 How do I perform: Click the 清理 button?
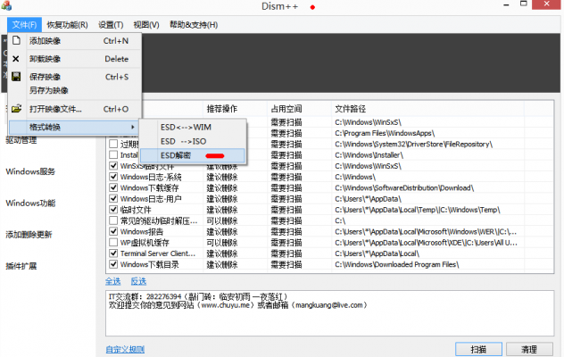coord(529,349)
